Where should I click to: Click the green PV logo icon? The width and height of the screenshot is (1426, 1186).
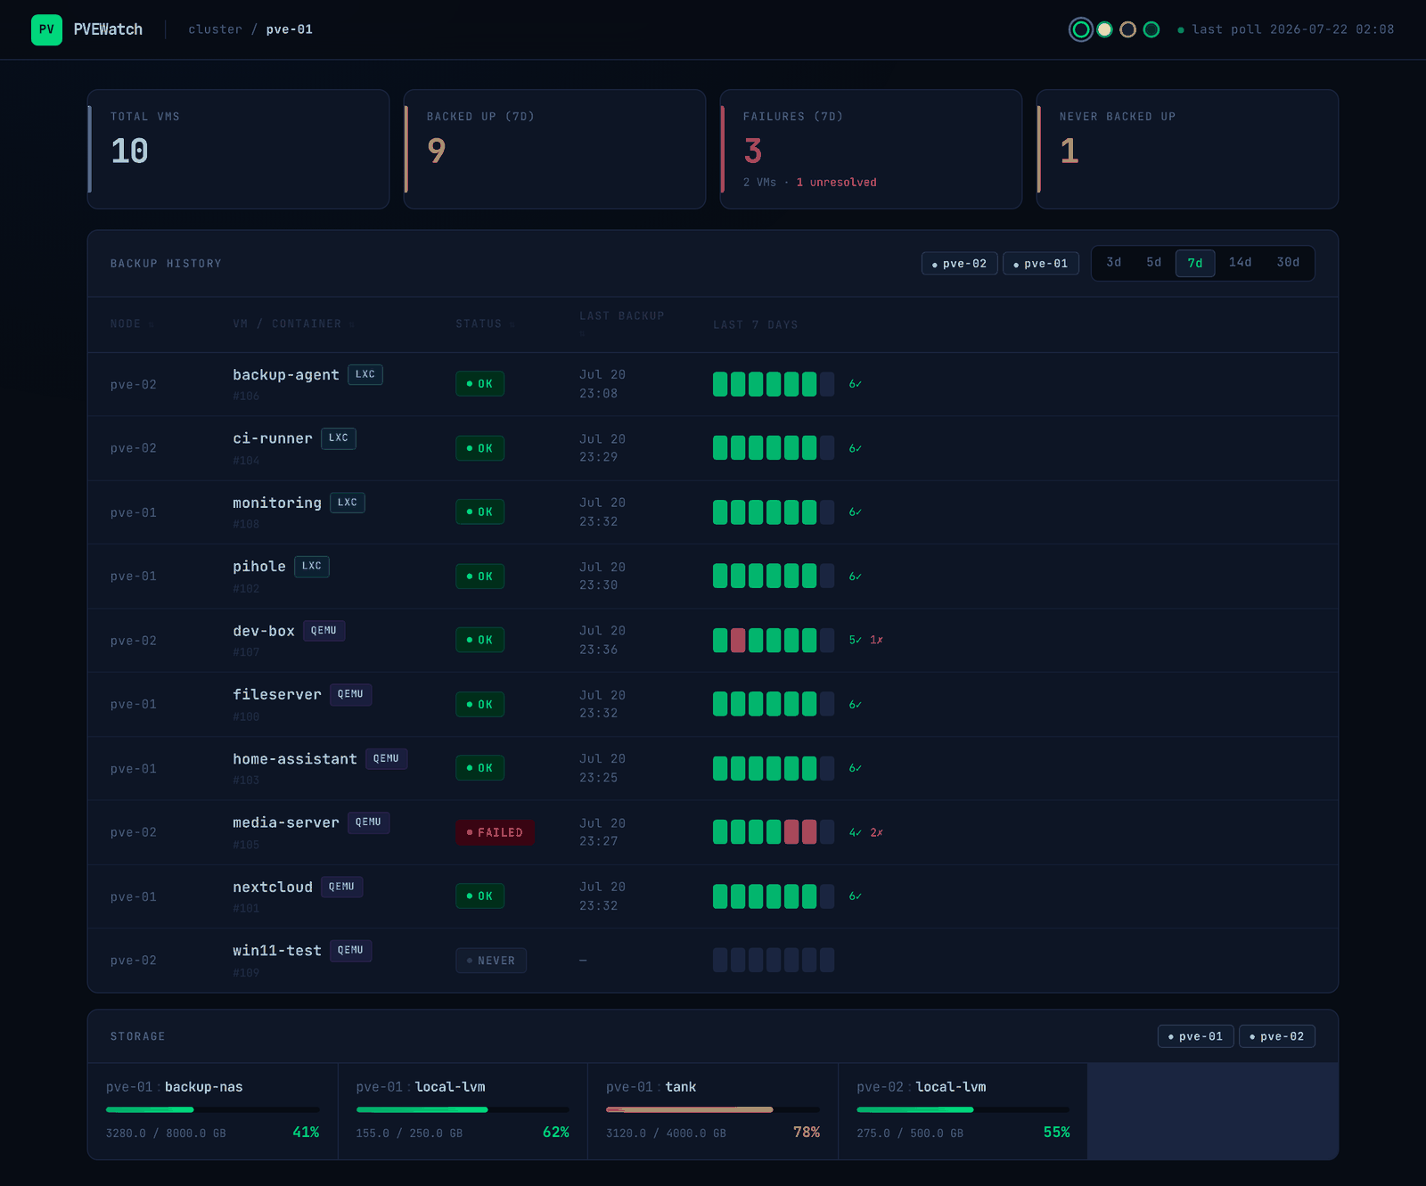[46, 29]
